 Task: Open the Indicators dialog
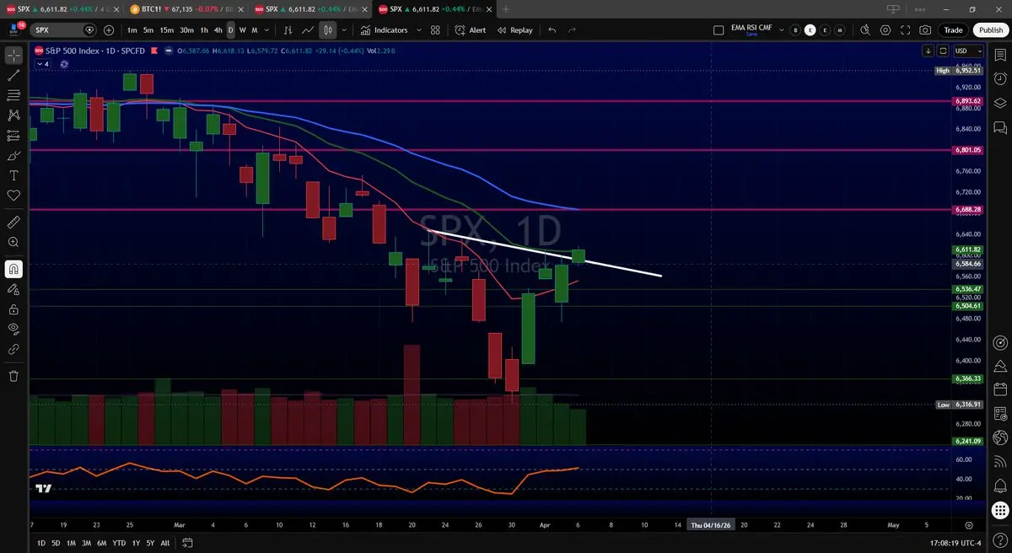click(384, 30)
